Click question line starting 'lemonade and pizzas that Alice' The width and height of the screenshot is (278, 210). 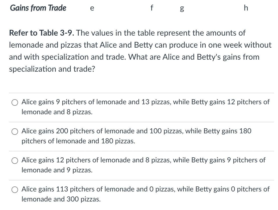140,45
